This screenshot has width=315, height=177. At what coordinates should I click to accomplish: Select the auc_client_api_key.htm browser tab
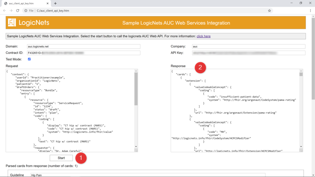pos(26,3)
